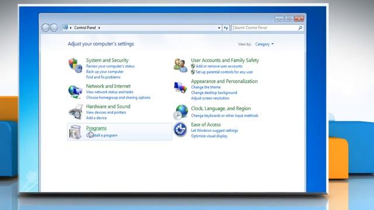This screenshot has width=374, height=210.
Task: Open the Ease of Access icon
Action: [x=181, y=129]
